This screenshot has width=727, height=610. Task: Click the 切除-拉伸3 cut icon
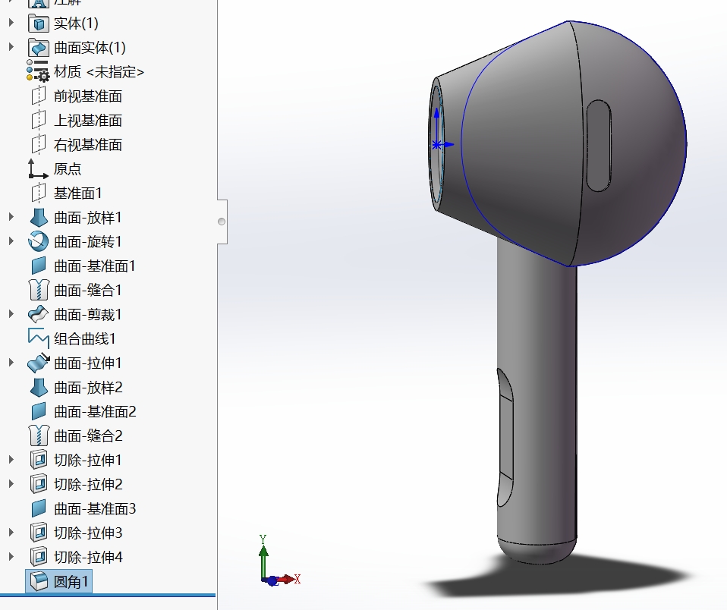pyautogui.click(x=39, y=533)
